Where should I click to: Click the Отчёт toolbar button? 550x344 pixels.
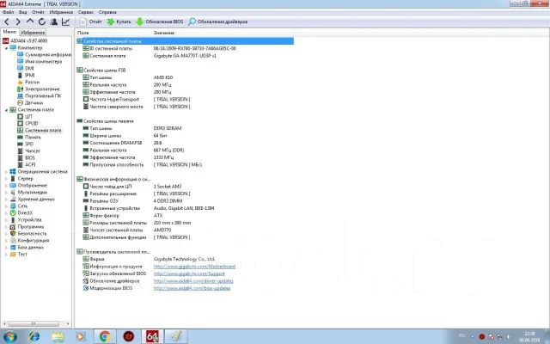click(90, 21)
